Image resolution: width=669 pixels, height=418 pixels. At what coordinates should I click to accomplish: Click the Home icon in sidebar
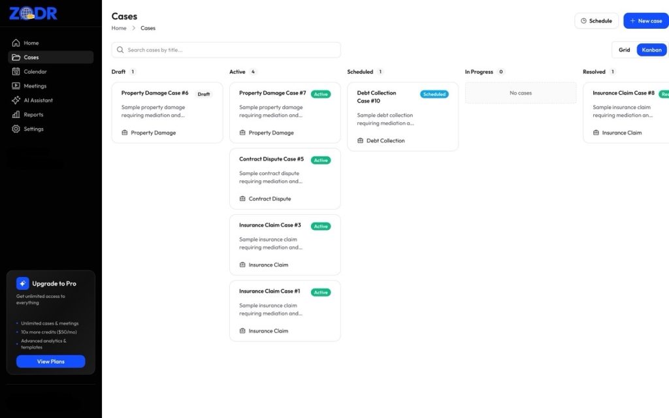tap(16, 43)
